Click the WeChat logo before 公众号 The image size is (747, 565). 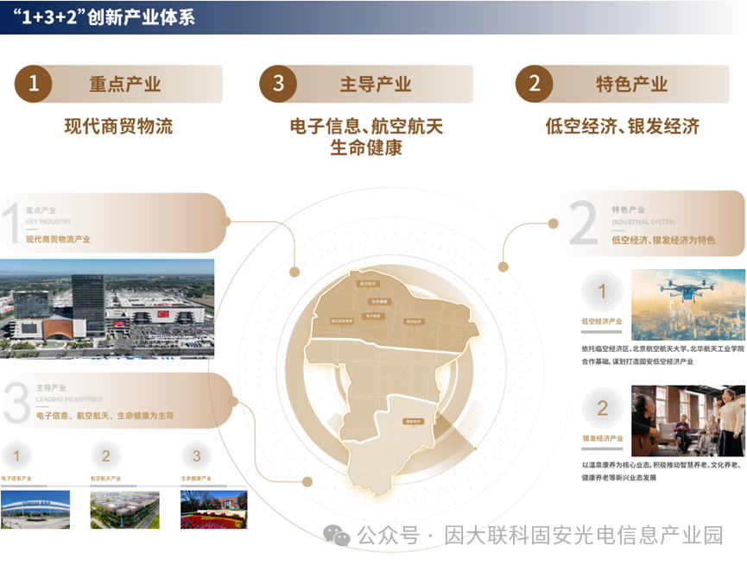tap(336, 536)
